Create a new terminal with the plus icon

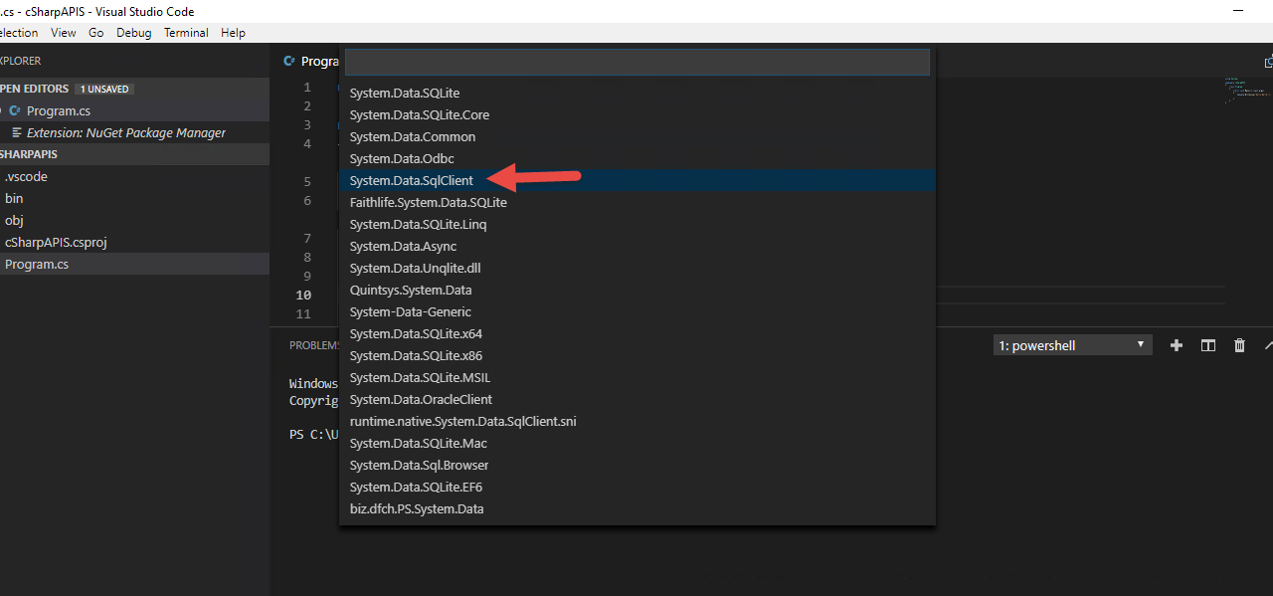point(1177,345)
